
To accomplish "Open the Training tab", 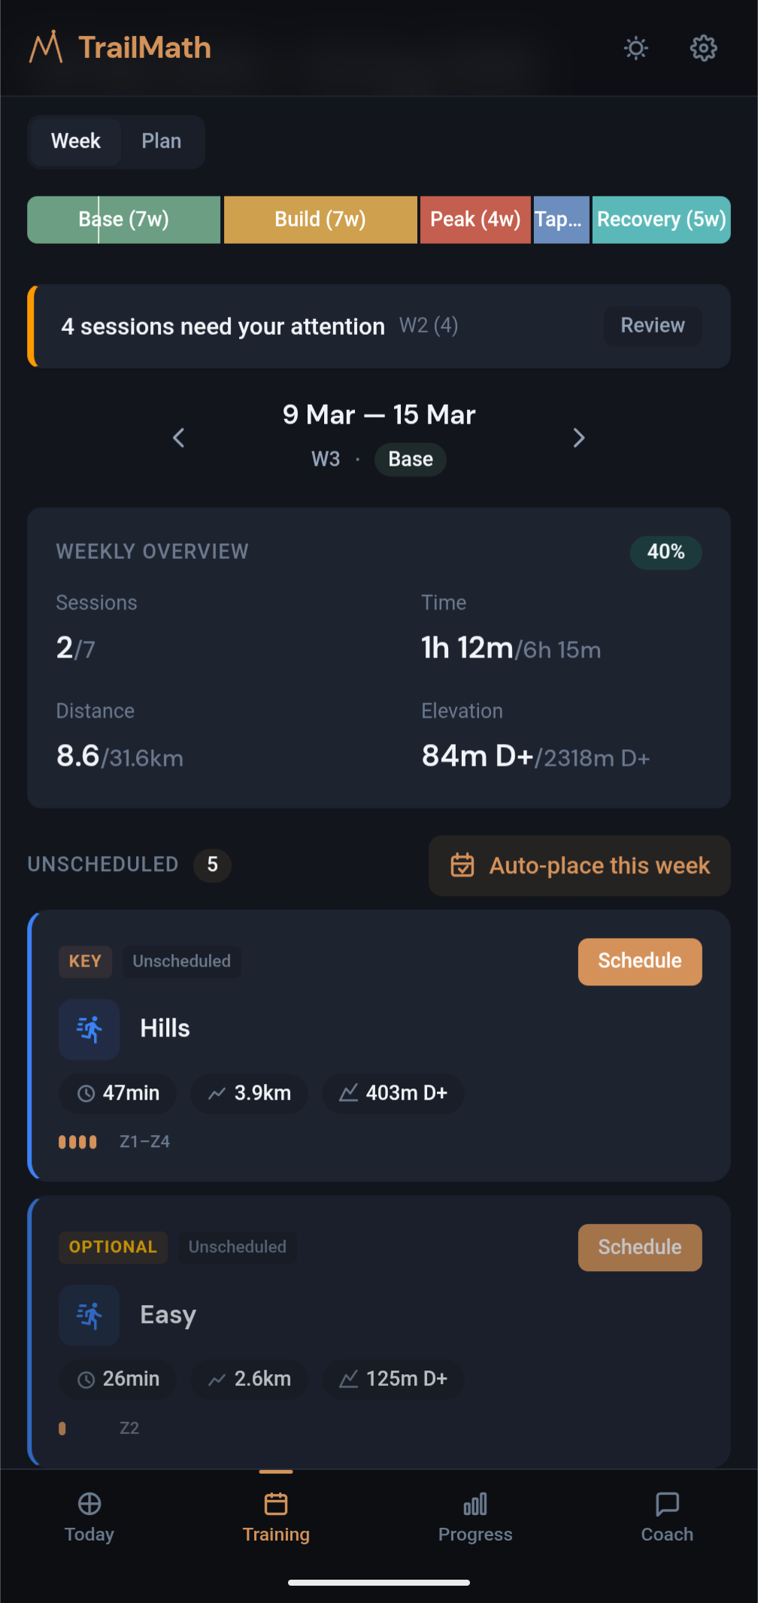I will pos(276,1516).
